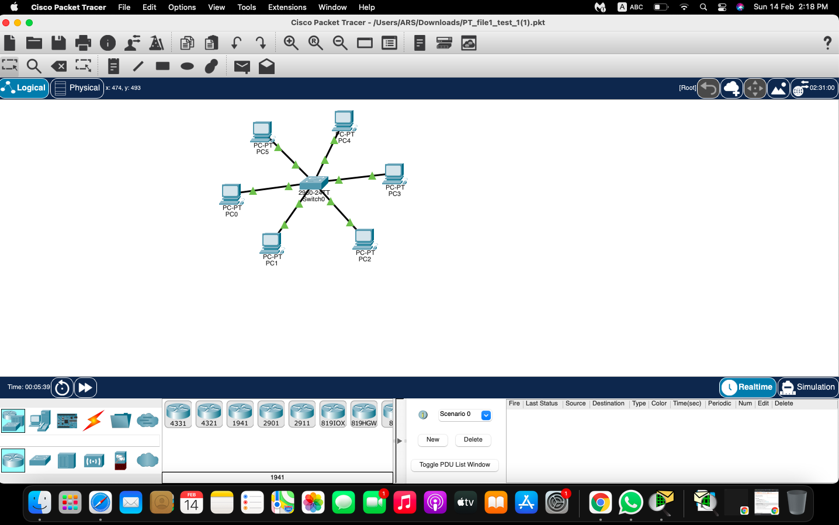Open the Network Information icon
The height and width of the screenshot is (525, 839).
pos(108,43)
